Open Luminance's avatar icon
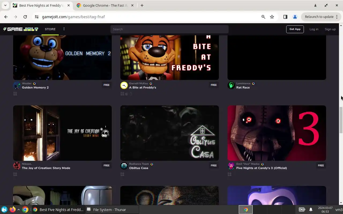This screenshot has height=214, width=343. [231, 85]
